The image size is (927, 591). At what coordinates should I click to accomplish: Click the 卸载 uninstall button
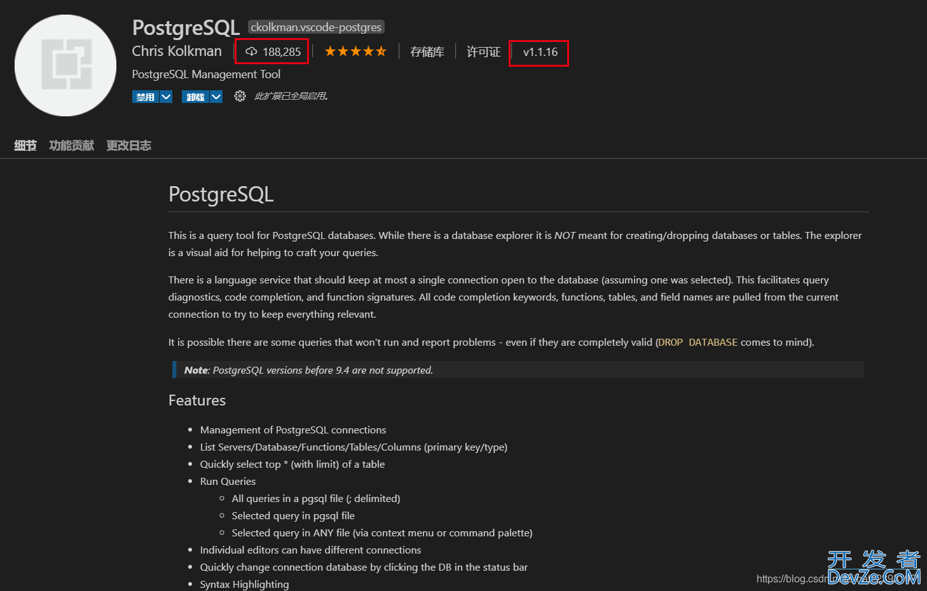(x=196, y=97)
